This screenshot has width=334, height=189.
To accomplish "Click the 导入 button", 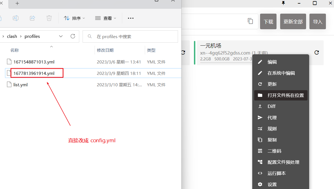I will point(318,21).
